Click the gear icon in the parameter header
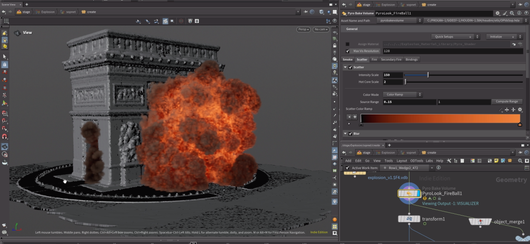530x244 pixels. (x=498, y=14)
